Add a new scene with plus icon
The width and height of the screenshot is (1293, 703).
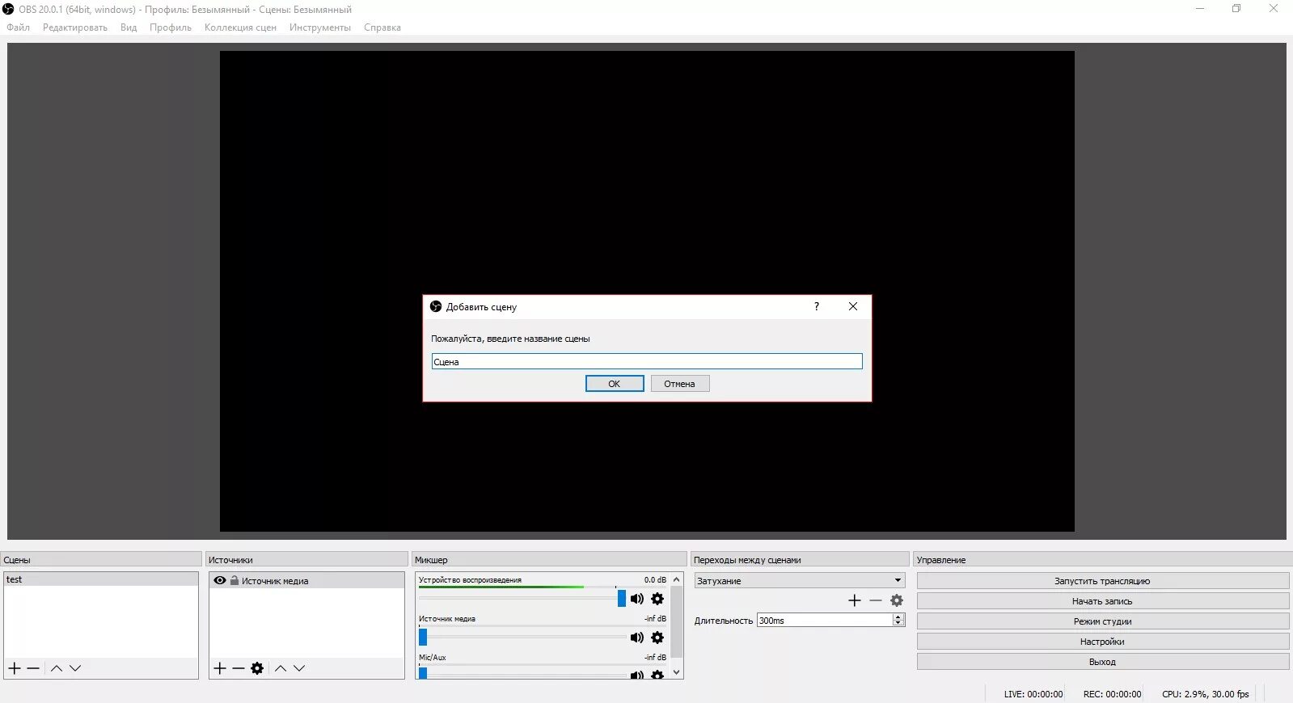click(15, 668)
